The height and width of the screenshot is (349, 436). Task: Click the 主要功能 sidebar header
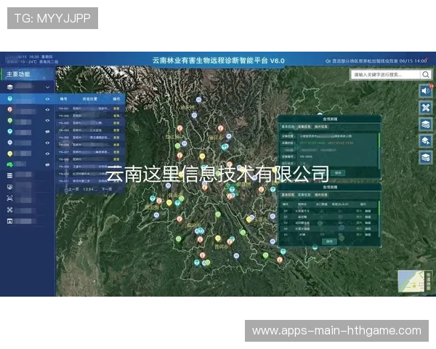coord(28,74)
